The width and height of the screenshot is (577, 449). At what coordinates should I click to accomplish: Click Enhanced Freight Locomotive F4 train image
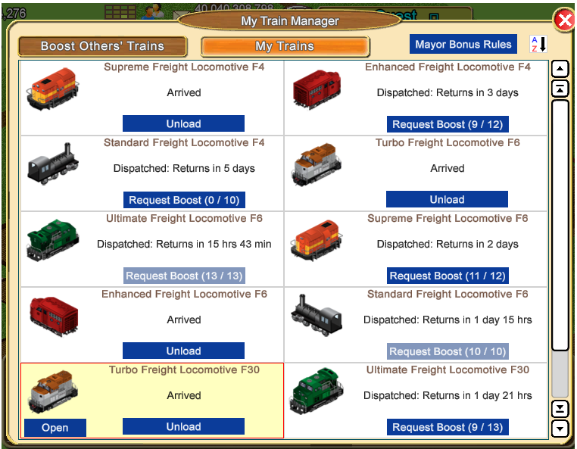click(x=317, y=89)
